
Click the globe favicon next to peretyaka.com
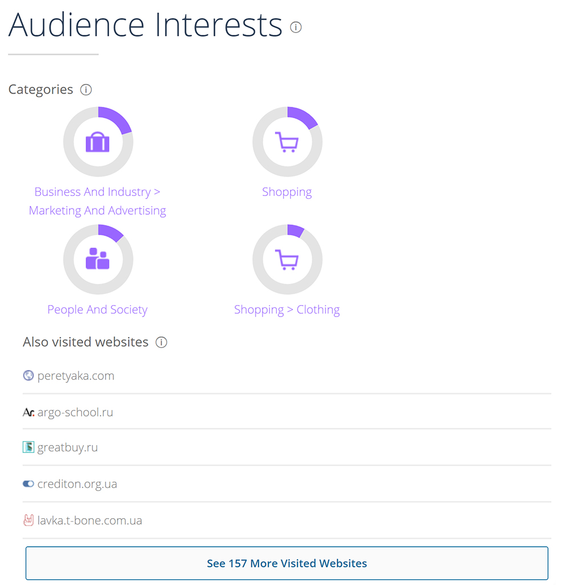click(27, 375)
